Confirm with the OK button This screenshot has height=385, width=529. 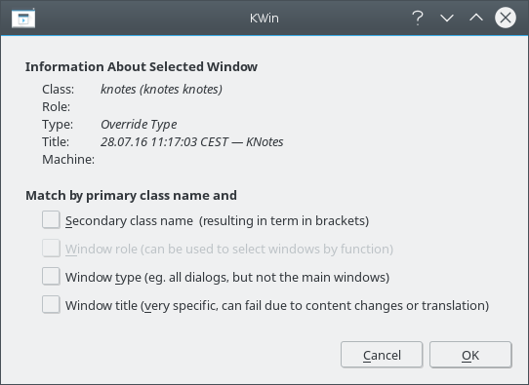tap(470, 355)
